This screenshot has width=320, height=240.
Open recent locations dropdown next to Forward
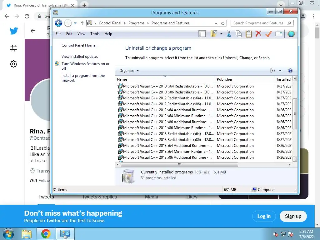coord(75,23)
